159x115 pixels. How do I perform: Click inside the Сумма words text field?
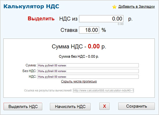pyautogui.click(x=88, y=65)
